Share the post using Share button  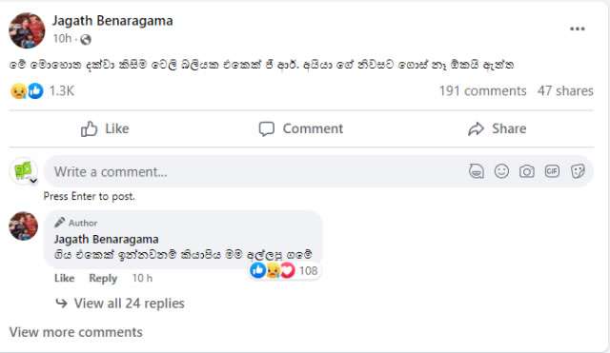(497, 129)
